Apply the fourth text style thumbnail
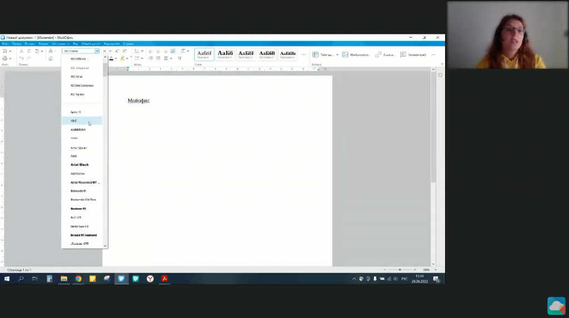The width and height of the screenshot is (569, 318). click(267, 54)
